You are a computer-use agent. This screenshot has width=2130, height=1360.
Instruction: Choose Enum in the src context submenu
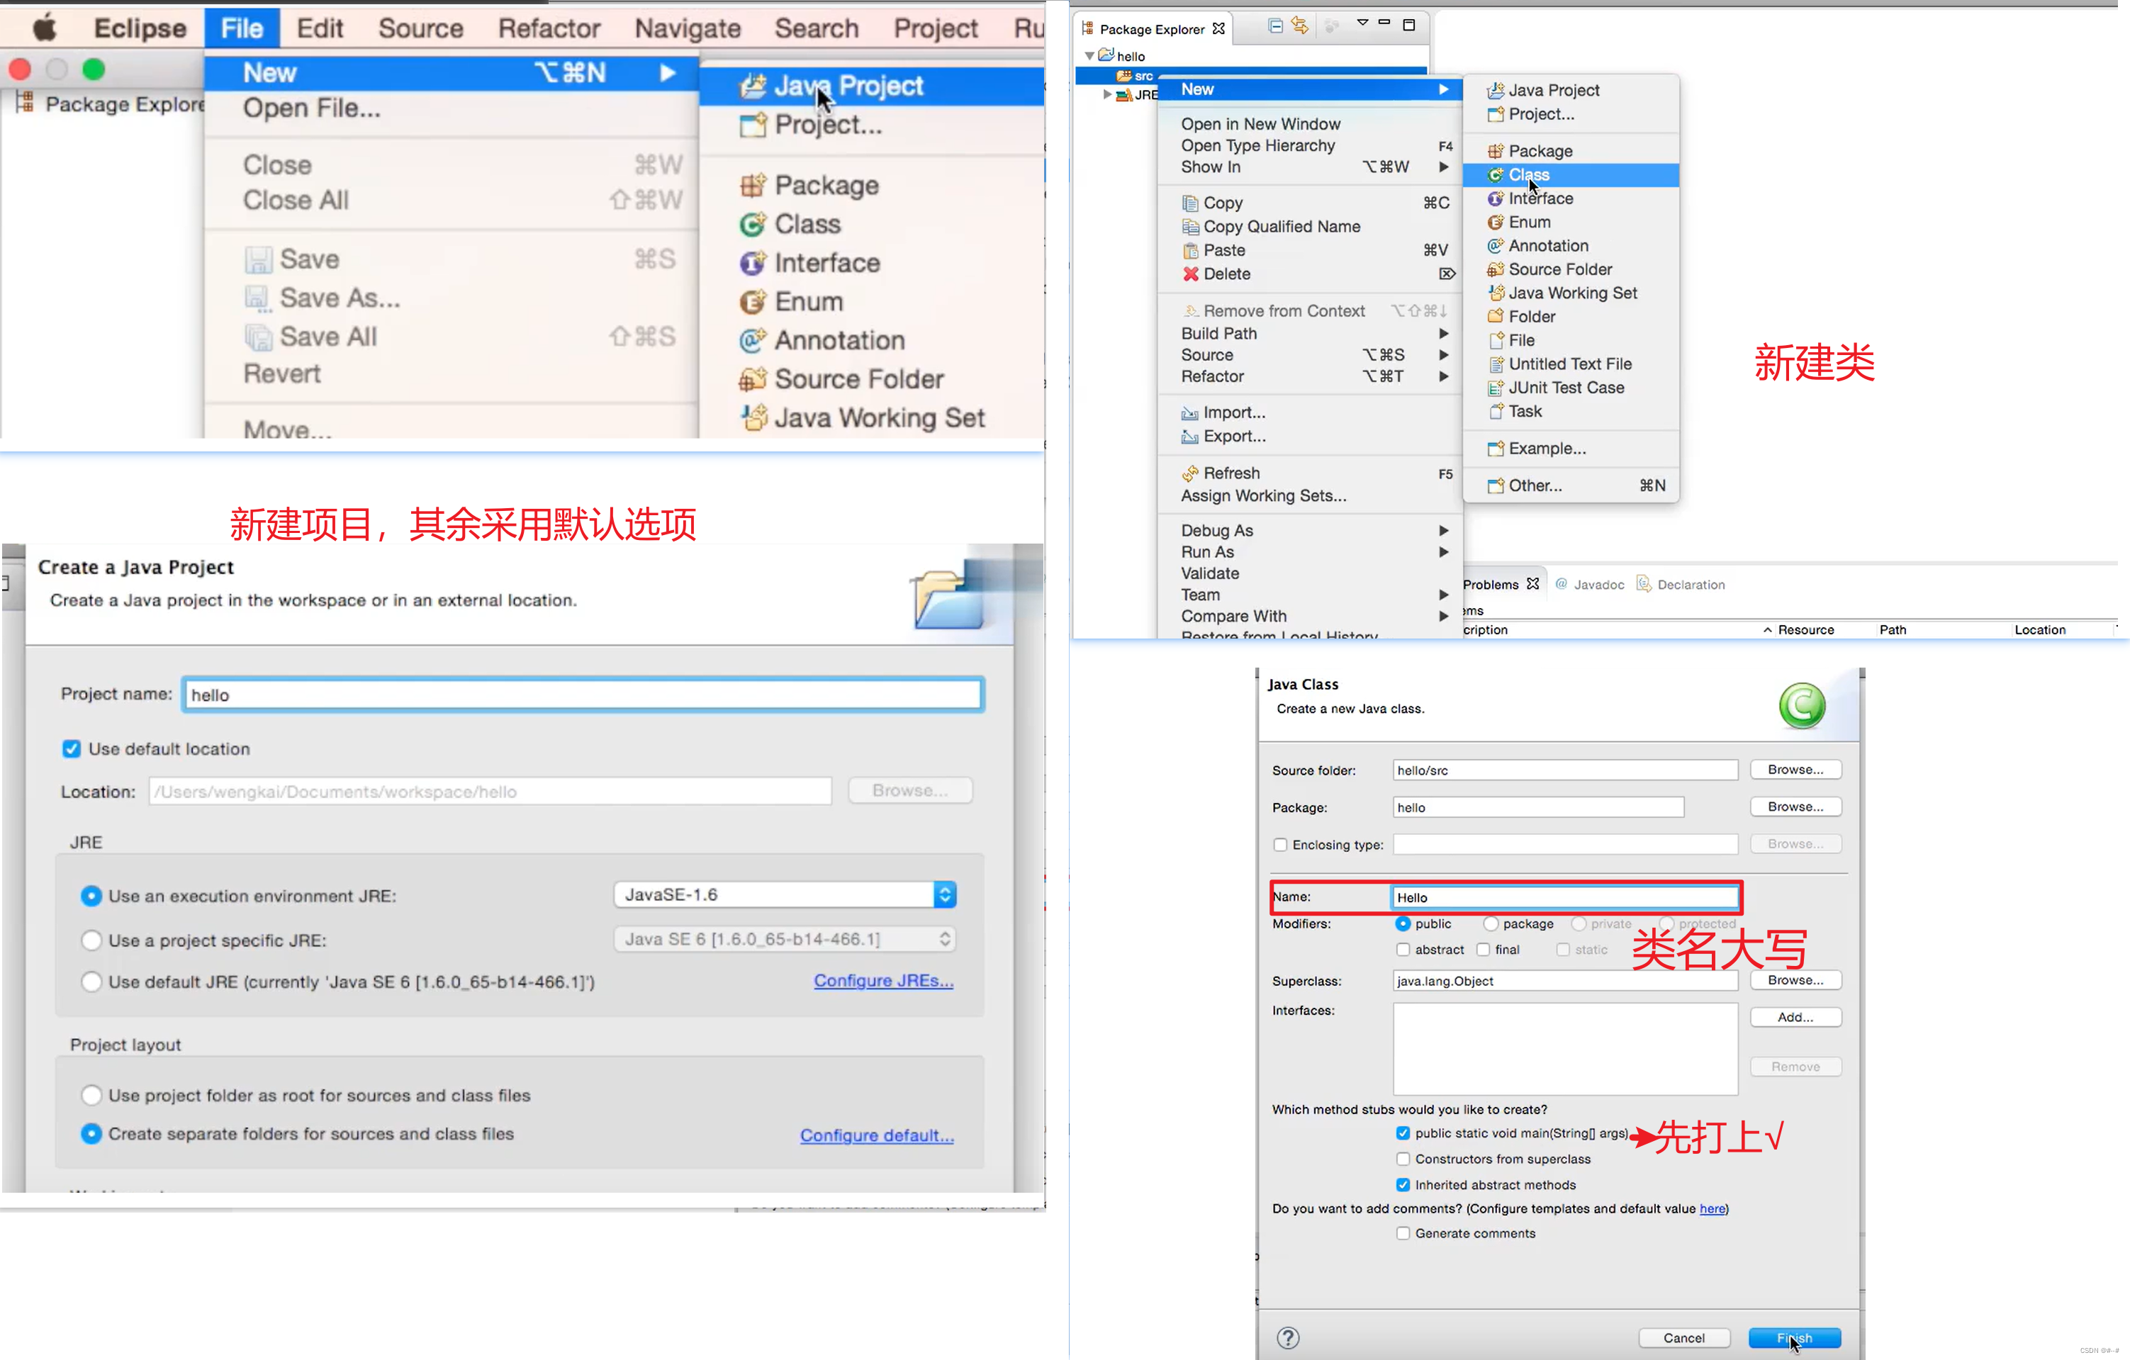point(1570,222)
